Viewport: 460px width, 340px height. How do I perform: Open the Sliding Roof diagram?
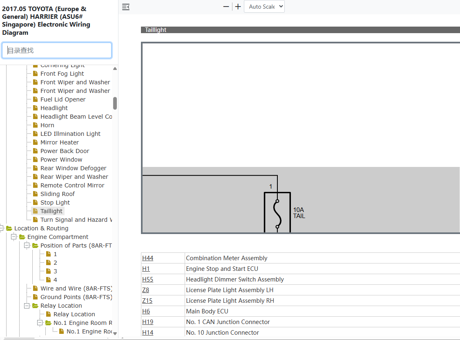tap(58, 194)
